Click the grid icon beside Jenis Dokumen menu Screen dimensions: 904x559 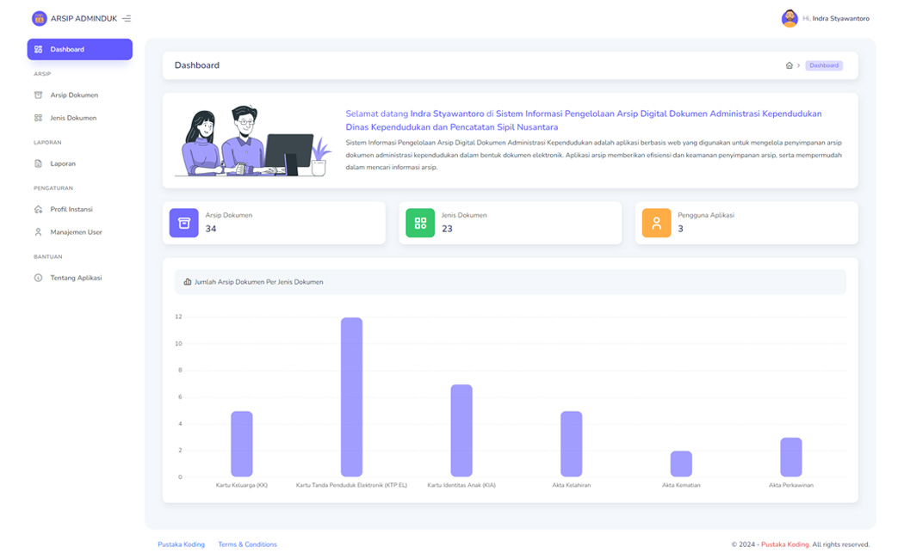38,118
